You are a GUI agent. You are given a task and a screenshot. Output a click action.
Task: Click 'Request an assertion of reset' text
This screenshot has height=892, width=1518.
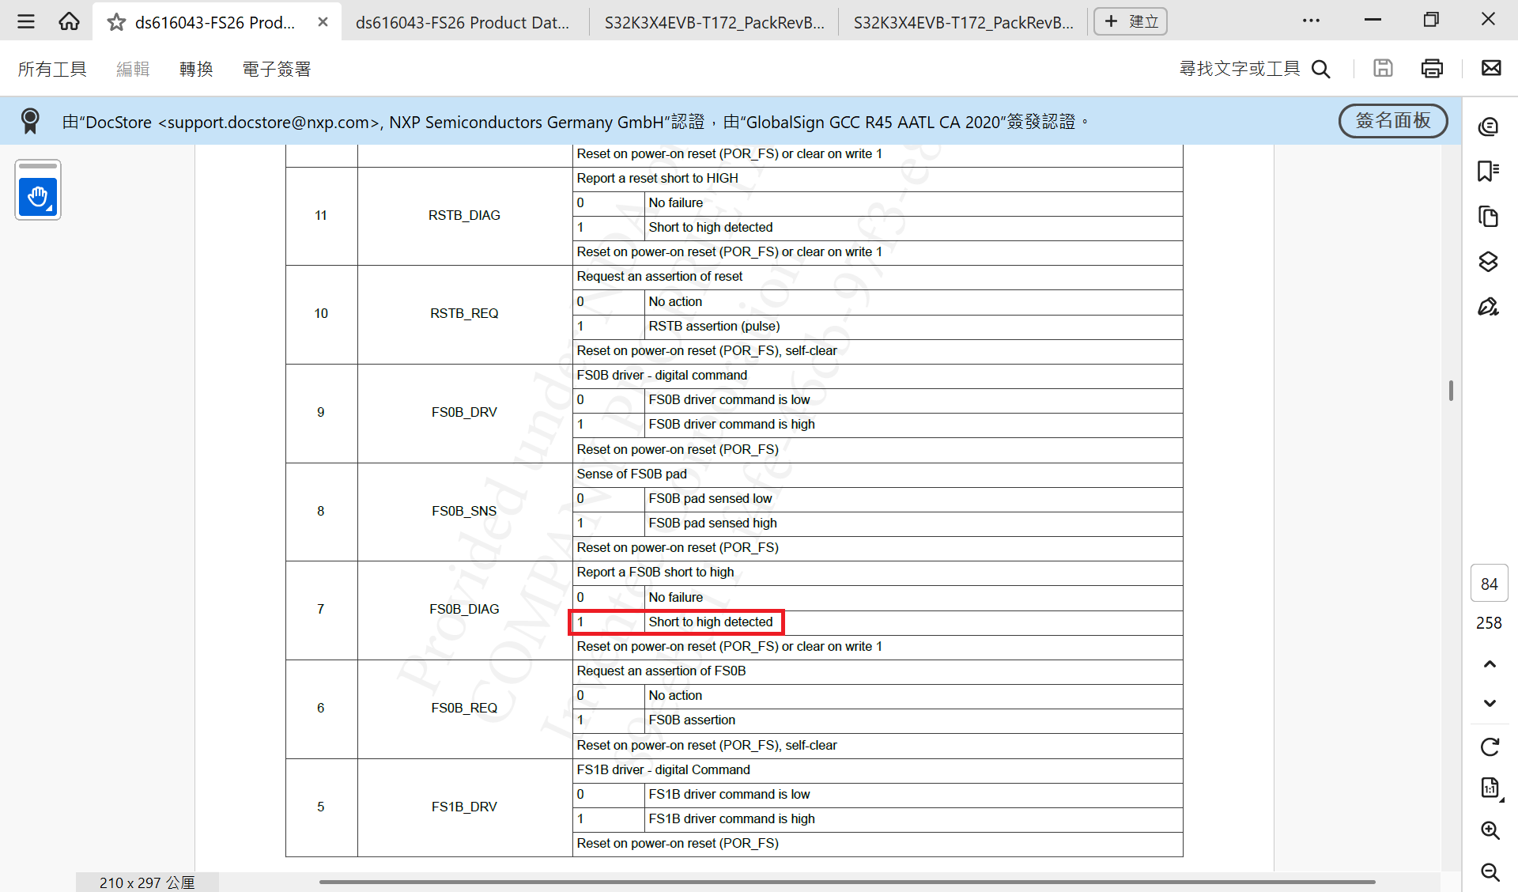(659, 276)
